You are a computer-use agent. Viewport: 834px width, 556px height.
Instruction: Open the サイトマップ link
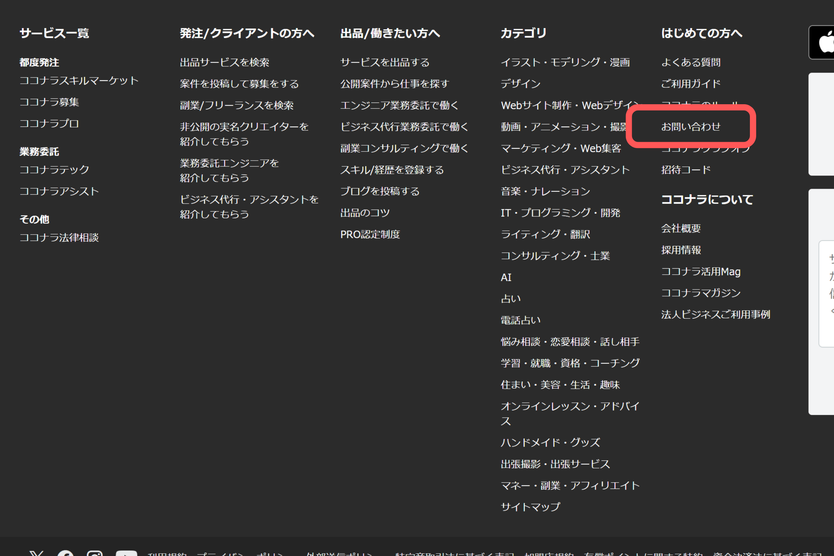pos(531,507)
